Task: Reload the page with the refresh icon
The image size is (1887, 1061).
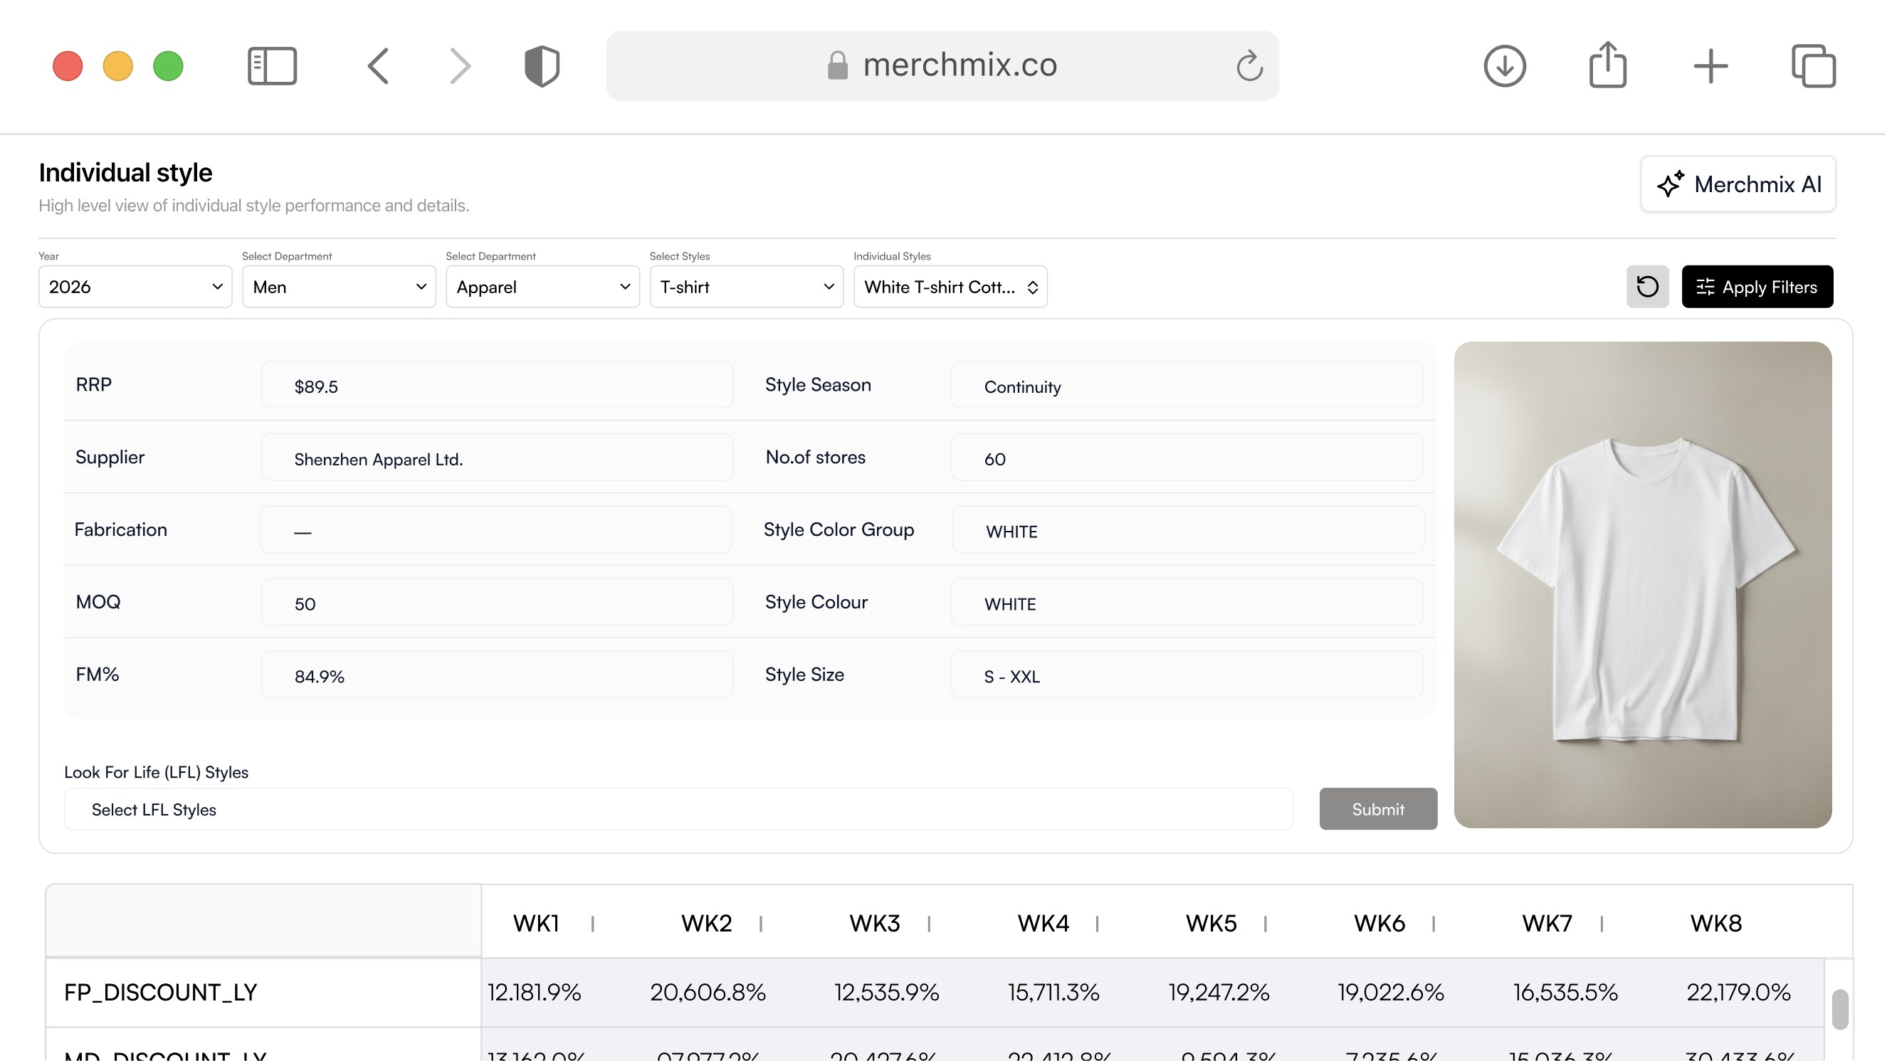Action: 1249,66
